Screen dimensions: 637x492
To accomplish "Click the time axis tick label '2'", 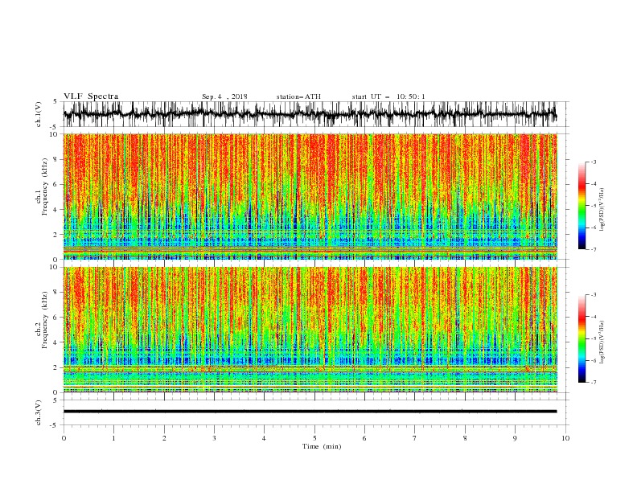I will pos(164,438).
